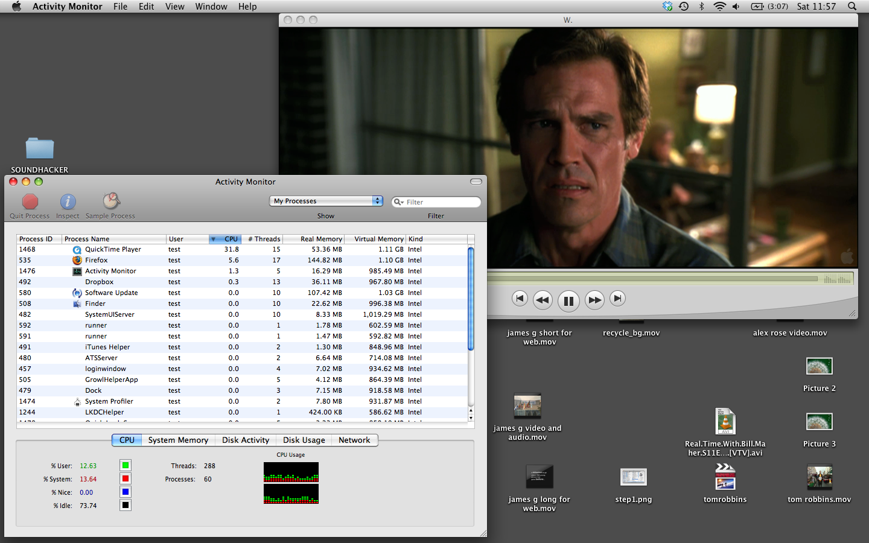Open the Edit menu
Viewport: 869px width, 543px height.
tap(147, 7)
